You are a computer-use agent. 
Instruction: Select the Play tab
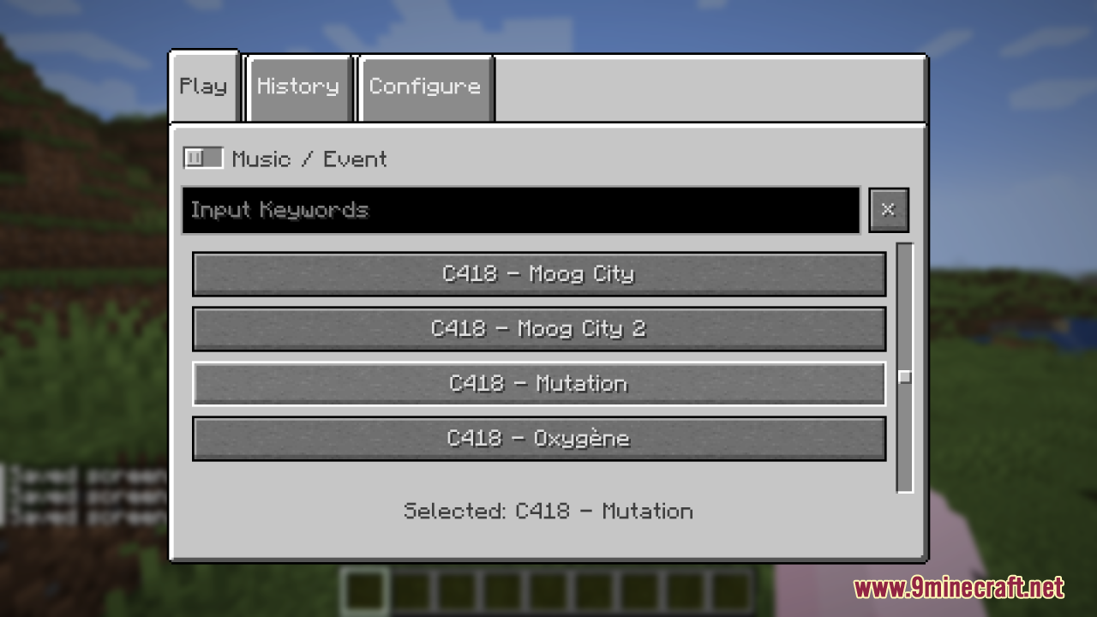(x=204, y=87)
